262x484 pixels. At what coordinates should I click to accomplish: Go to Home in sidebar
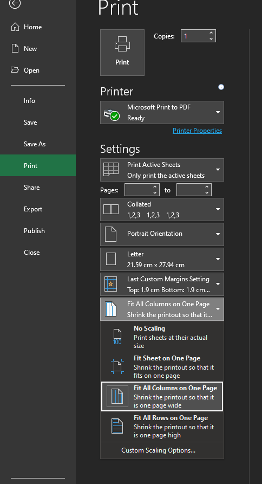point(38,27)
